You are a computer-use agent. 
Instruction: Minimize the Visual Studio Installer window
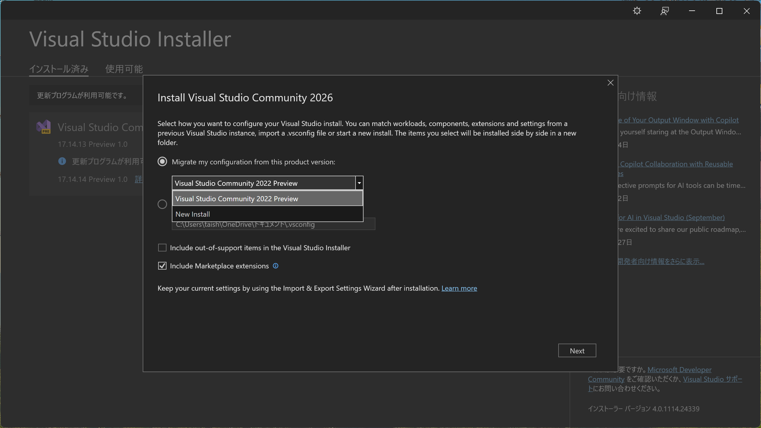tap(692, 11)
